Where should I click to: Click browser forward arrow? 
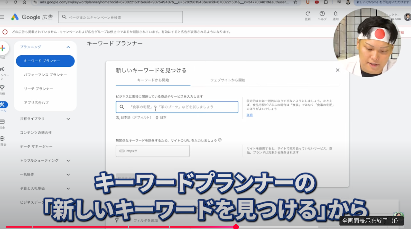coord(6,2)
